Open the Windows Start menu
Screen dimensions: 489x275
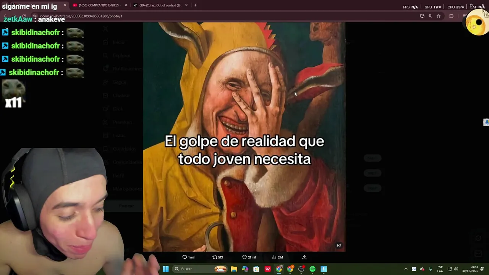coord(165,269)
